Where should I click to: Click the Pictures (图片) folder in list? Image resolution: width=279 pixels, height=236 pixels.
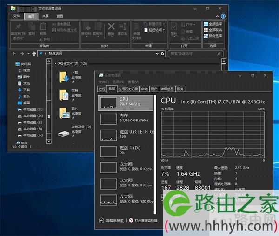pyautogui.click(x=65, y=113)
